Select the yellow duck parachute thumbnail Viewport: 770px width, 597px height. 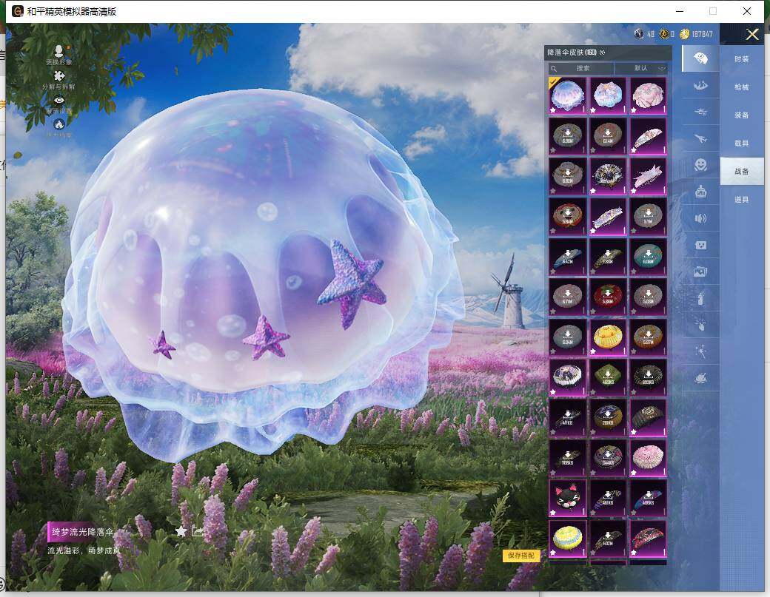[608, 337]
